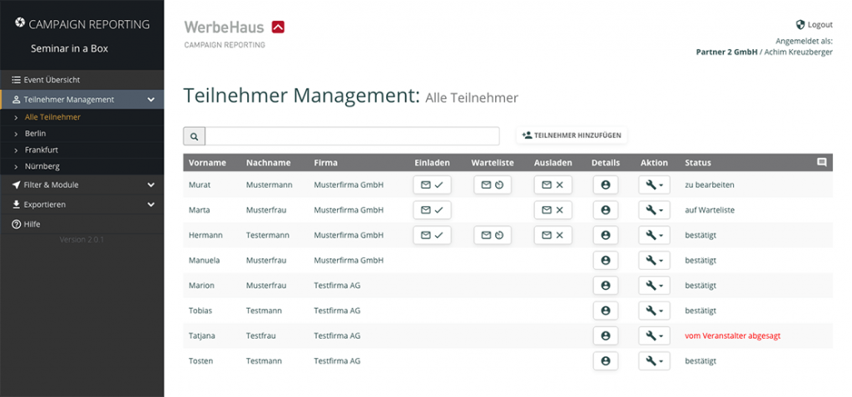Click the first name 'Tatjana'
852x397 pixels.
pos(201,336)
